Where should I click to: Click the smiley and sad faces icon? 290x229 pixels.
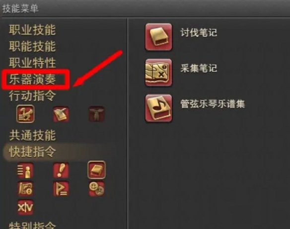click(96, 189)
